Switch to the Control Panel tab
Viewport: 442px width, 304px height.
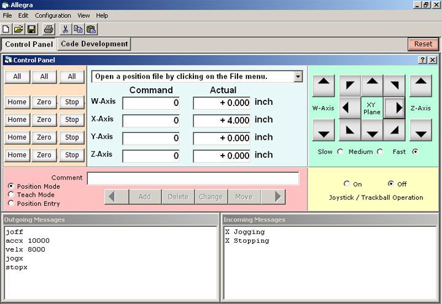[29, 44]
